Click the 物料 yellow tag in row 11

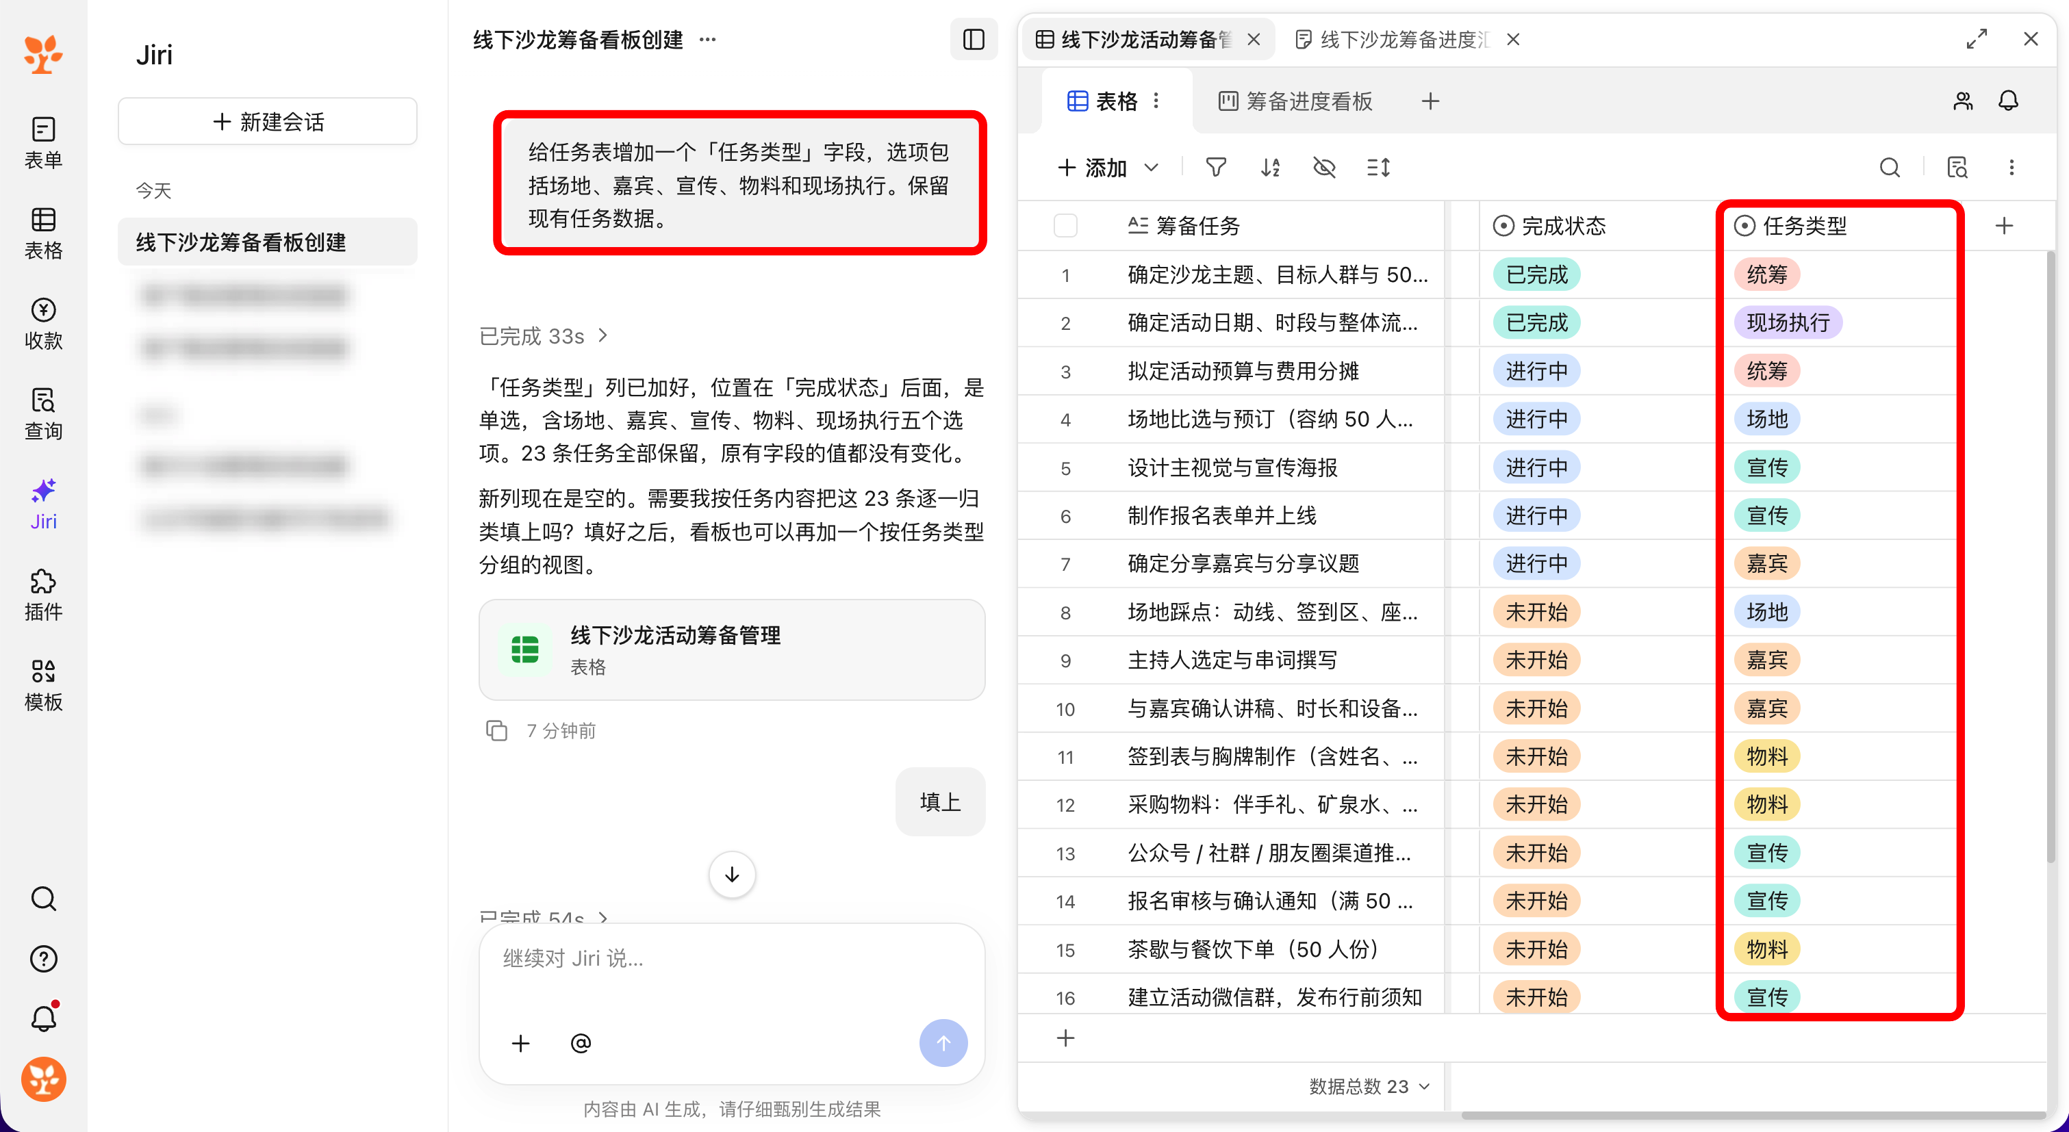(x=1767, y=756)
